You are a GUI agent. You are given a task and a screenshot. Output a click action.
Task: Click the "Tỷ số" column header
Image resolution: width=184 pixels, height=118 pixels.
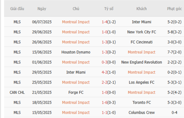click(108, 9)
